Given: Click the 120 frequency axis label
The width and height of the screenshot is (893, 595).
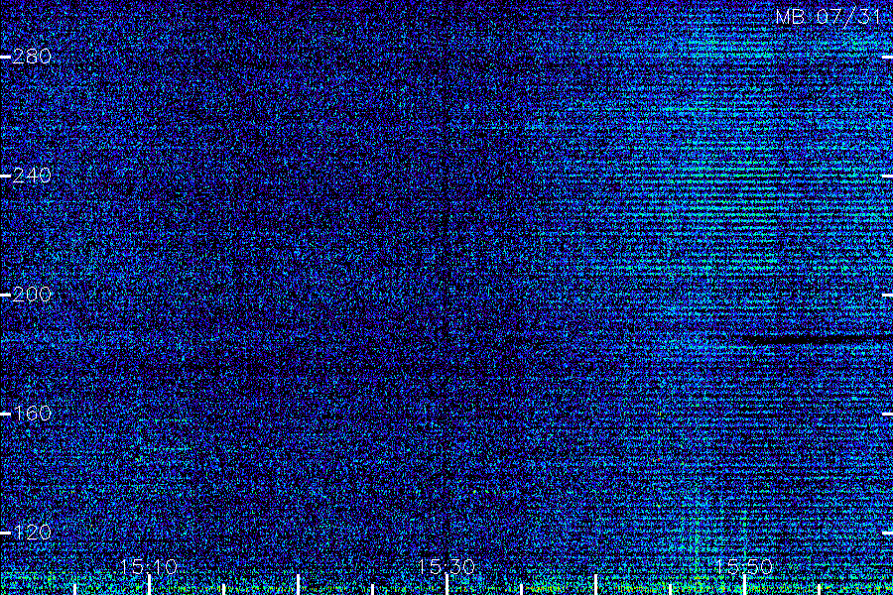Looking at the screenshot, I should tap(32, 533).
